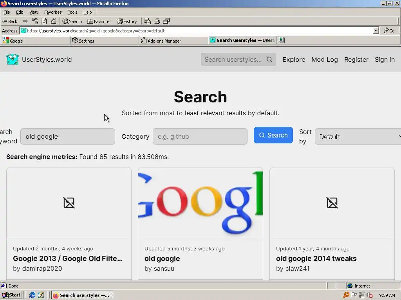Click the UserStyles.world gopher logo
Screen dimensions: 401x300
point(12,59)
